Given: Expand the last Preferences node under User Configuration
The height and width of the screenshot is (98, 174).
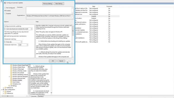Looking at the screenshot, I should (3, 93).
